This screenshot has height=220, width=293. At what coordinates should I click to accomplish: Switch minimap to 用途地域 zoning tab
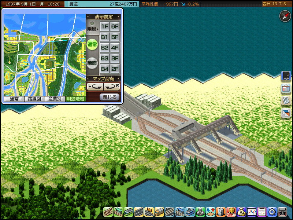coord(75,99)
